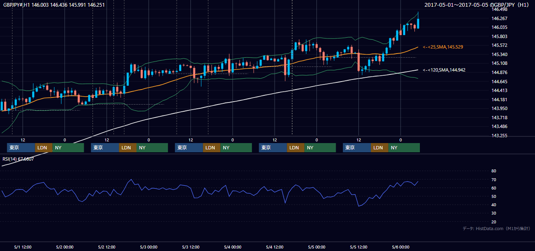This screenshot has height=251, width=535.
Task: Click the HistData.com data source credit
Action: (496, 229)
